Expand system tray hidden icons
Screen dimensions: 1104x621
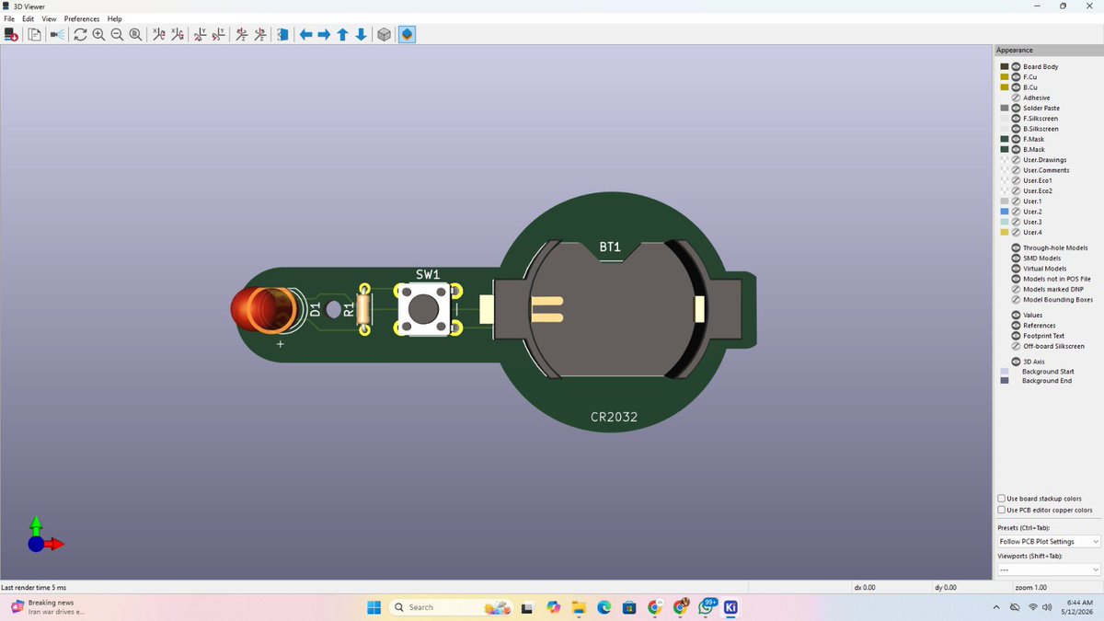click(996, 607)
